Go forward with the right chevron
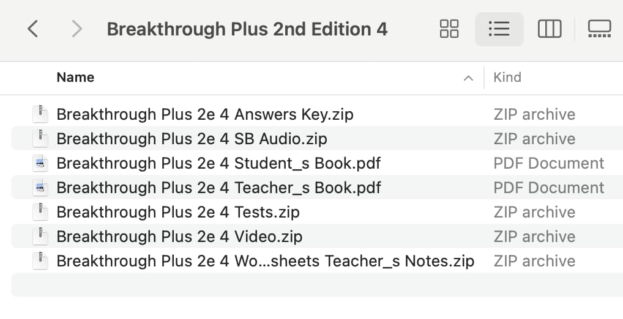This screenshot has height=319, width=623. coord(76,29)
